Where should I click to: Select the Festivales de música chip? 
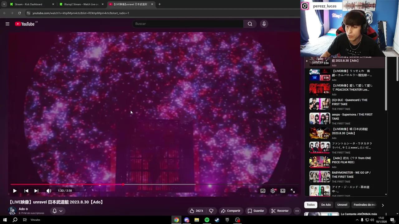[x=365, y=205]
